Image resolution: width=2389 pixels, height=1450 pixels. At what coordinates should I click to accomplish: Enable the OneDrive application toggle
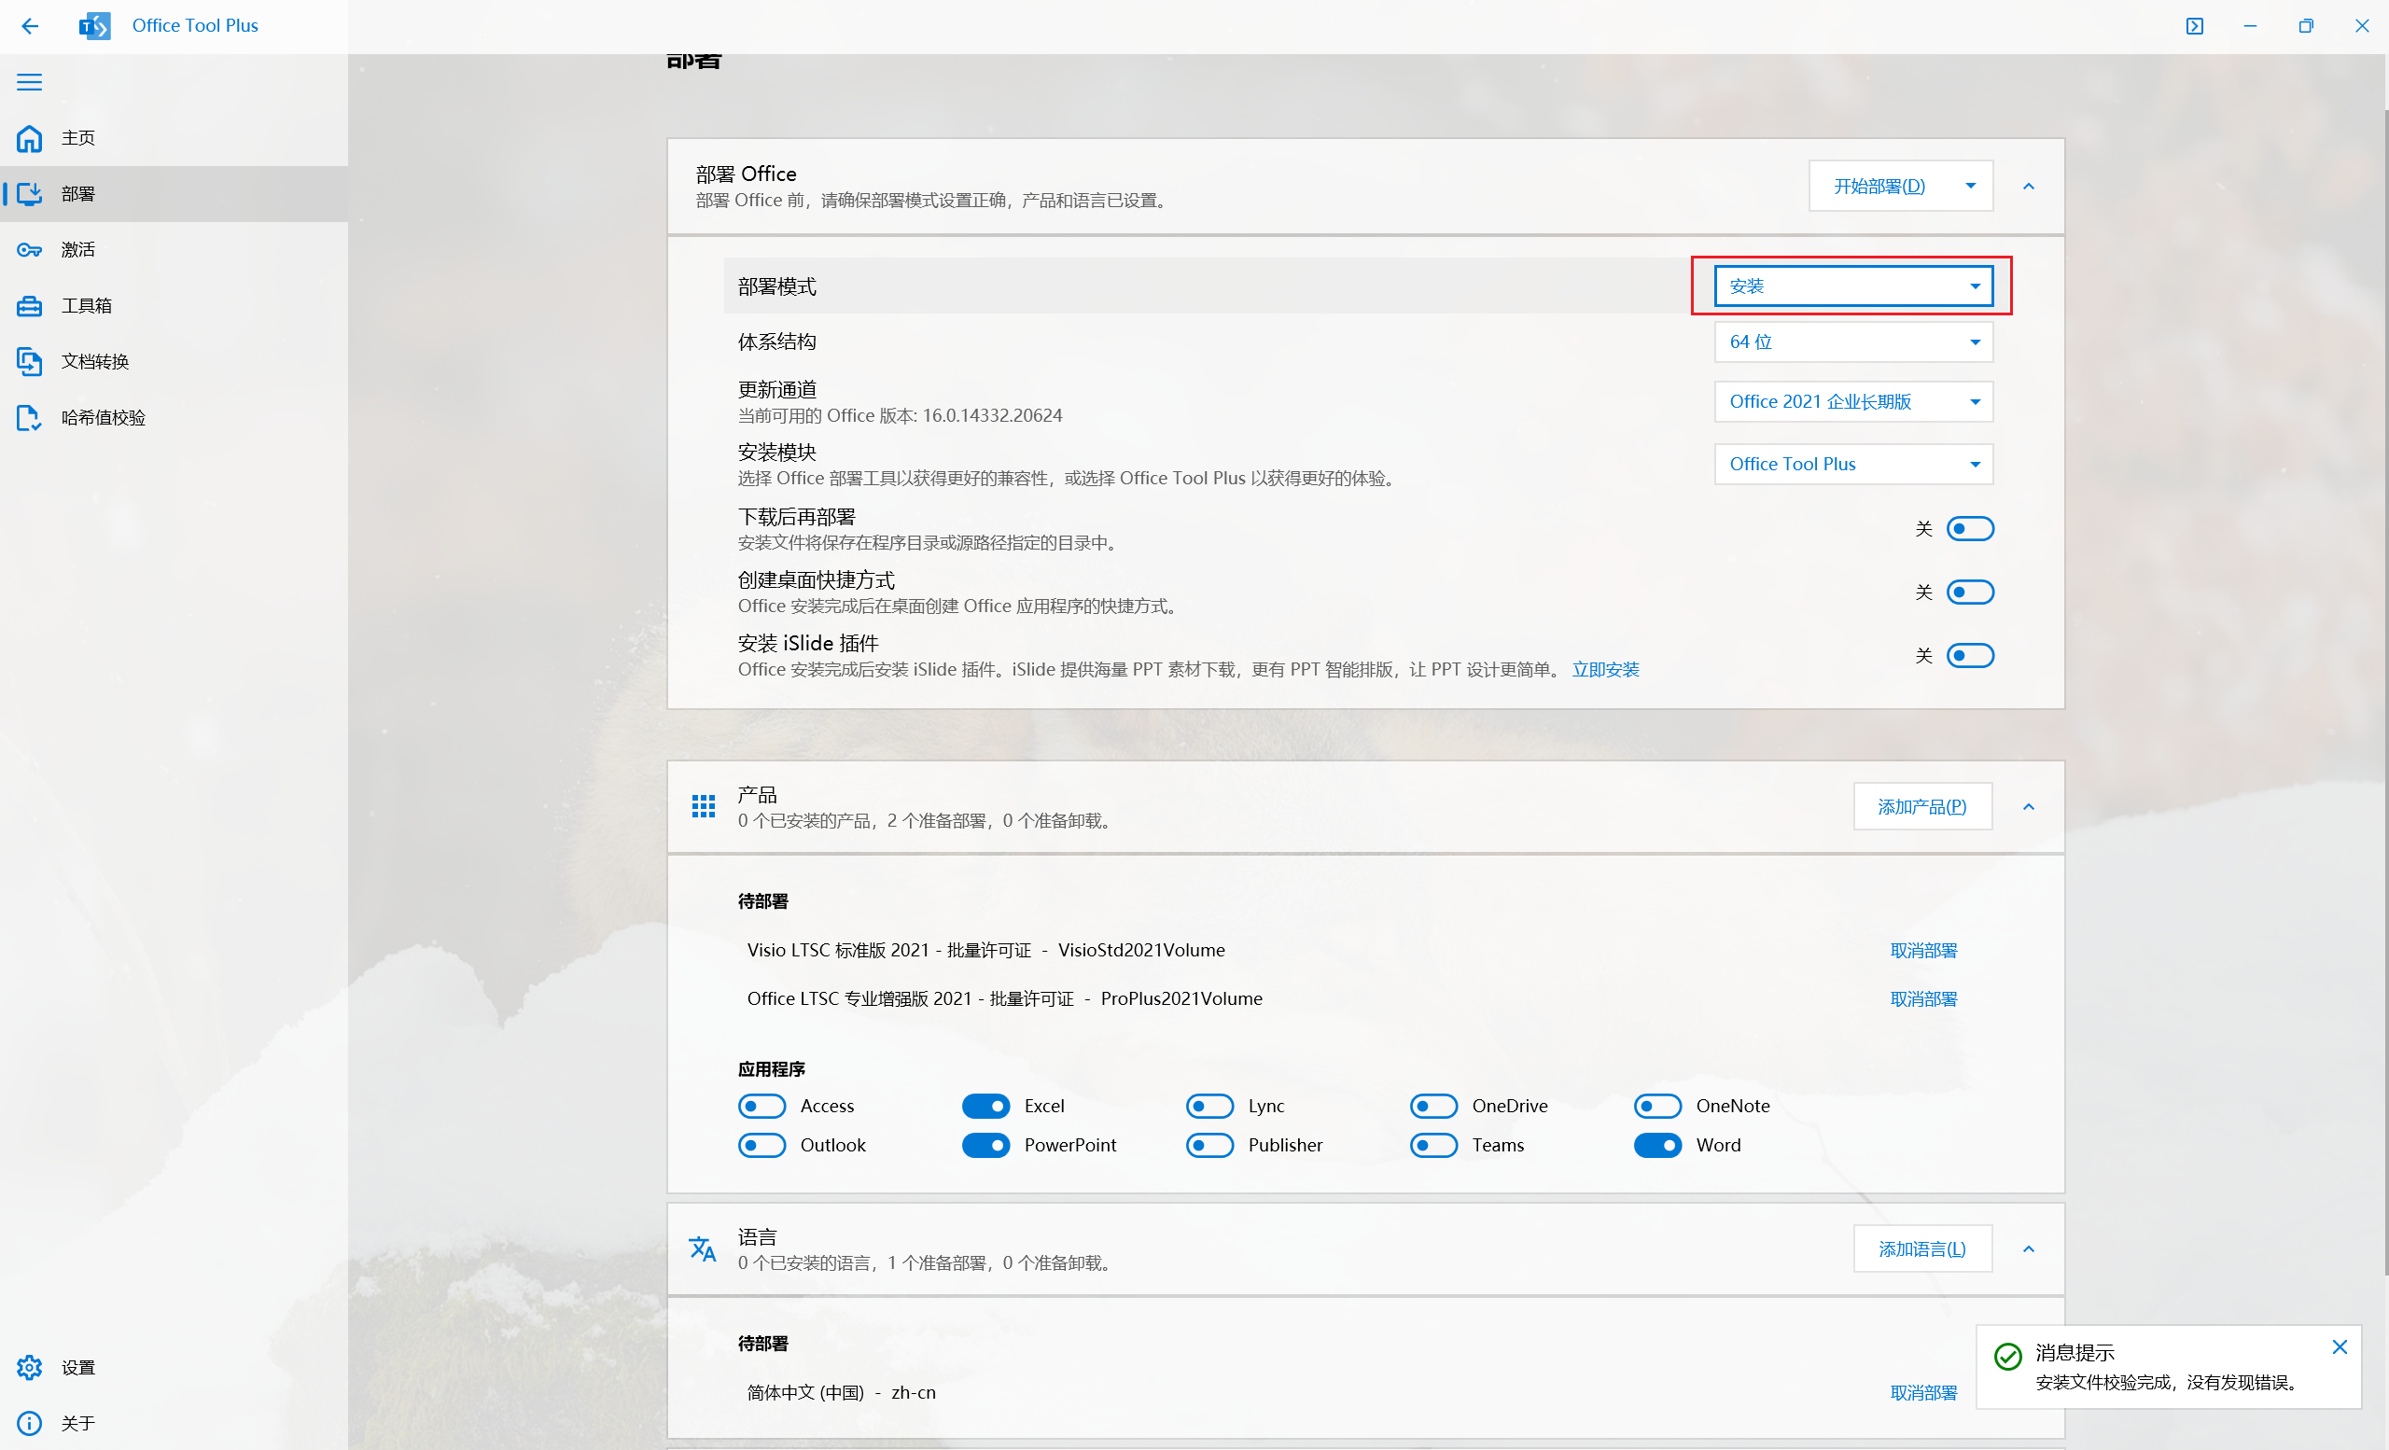[1434, 1106]
